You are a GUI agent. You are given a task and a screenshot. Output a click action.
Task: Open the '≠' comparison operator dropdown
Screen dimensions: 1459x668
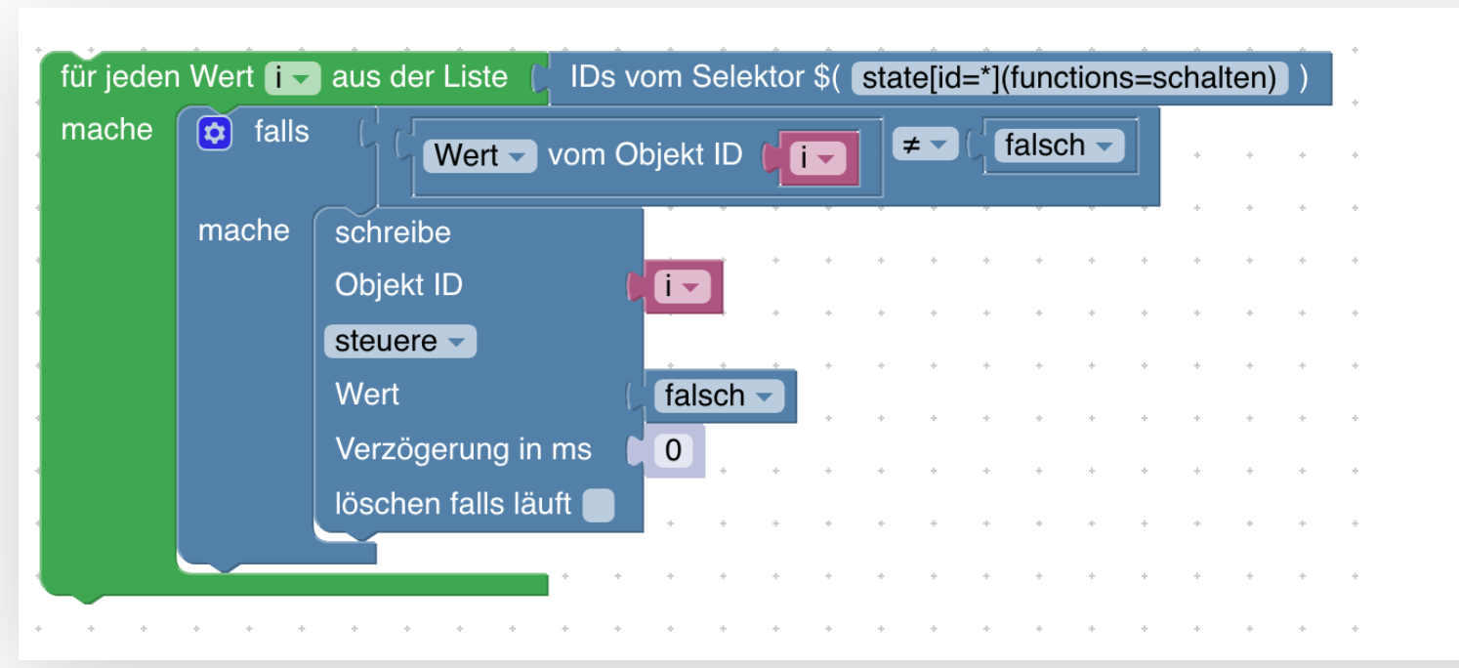point(925,145)
